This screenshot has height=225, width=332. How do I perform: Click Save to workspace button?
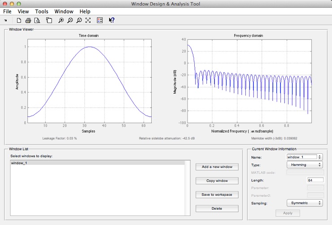217,195
